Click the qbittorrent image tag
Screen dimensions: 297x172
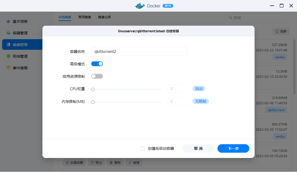coord(276,110)
